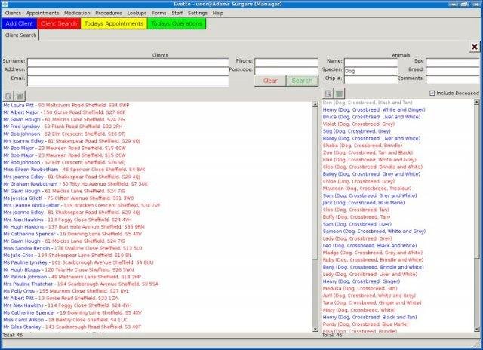This screenshot has height=350, width=483.
Task: Open the Medication menu
Action: pos(77,13)
